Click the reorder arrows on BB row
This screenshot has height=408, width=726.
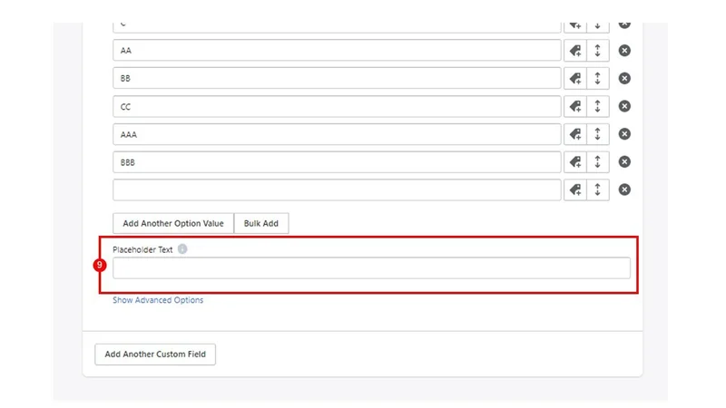[598, 78]
